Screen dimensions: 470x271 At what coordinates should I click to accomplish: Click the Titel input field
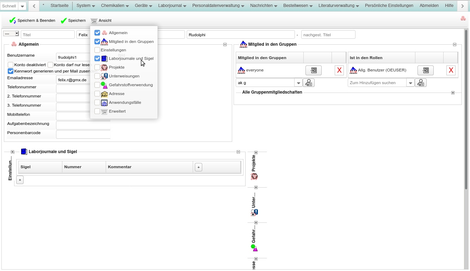pyautogui.click(x=48, y=34)
